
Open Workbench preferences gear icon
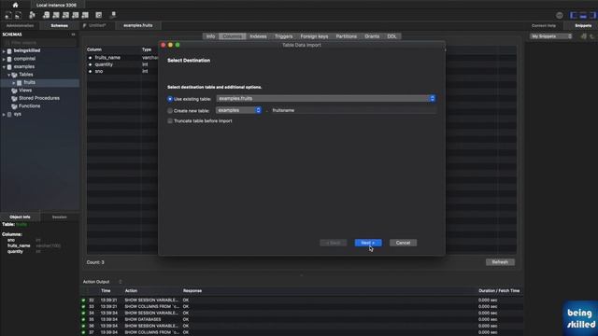coord(559,15)
